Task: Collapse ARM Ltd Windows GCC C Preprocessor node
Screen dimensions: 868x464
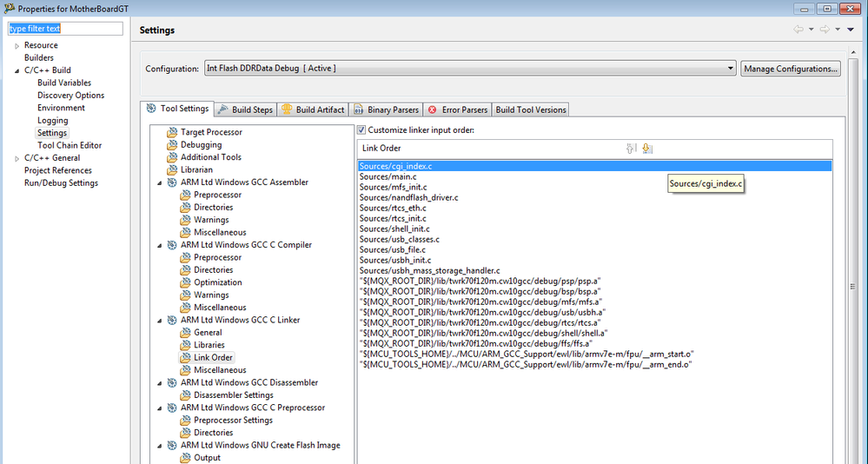Action: point(159,408)
